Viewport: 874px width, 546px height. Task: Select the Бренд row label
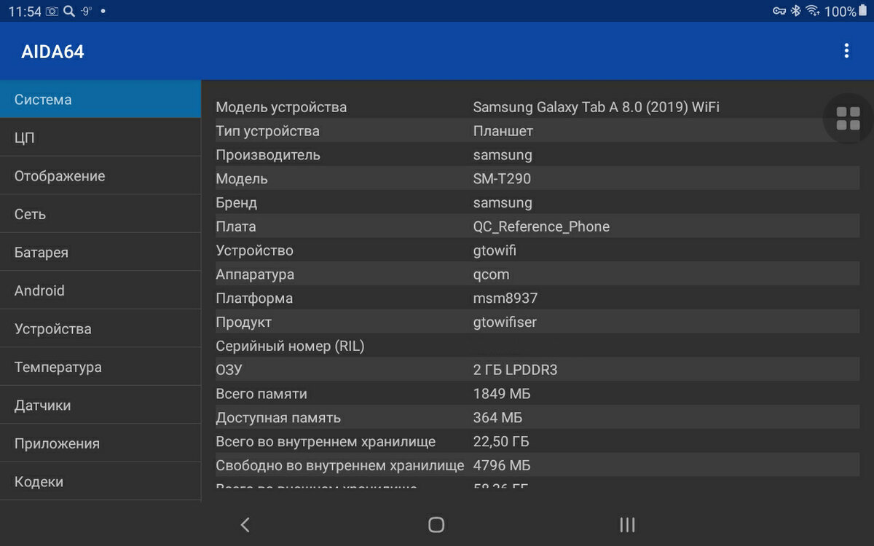pyautogui.click(x=236, y=203)
